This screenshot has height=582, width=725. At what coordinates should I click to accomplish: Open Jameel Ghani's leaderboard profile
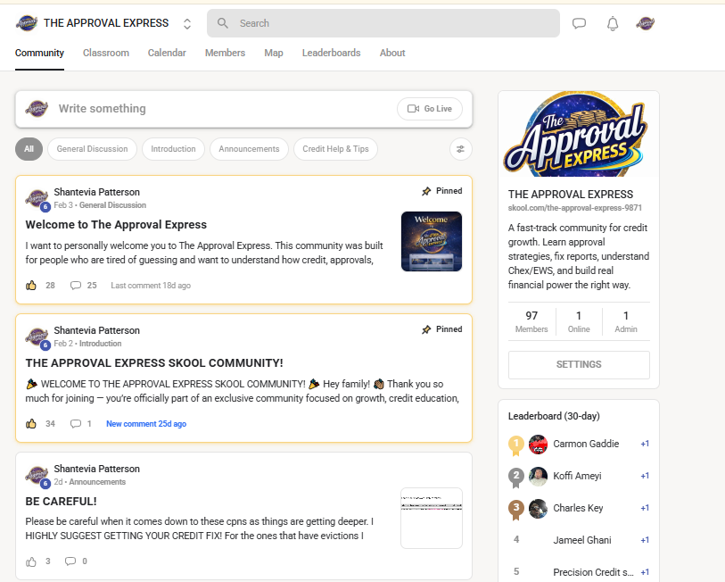[582, 540]
